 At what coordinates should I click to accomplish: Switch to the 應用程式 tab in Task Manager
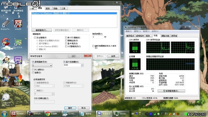[130, 36]
